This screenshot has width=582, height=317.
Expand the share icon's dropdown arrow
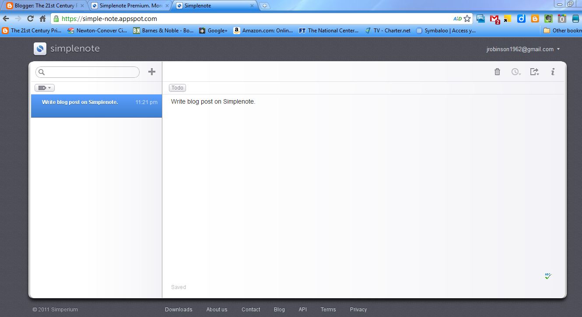click(539, 73)
